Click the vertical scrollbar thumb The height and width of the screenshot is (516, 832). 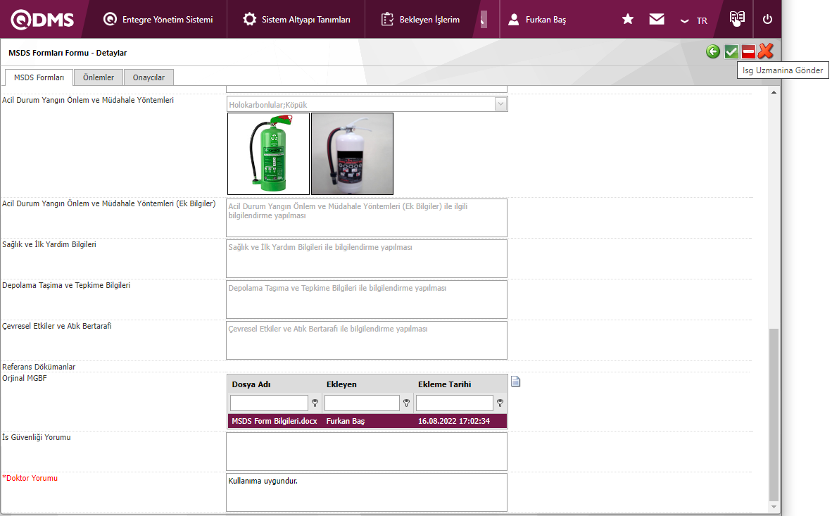pos(774,414)
